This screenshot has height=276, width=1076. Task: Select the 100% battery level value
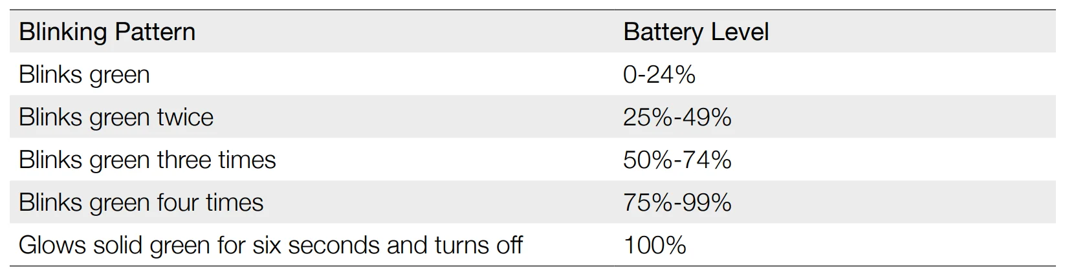(x=654, y=246)
